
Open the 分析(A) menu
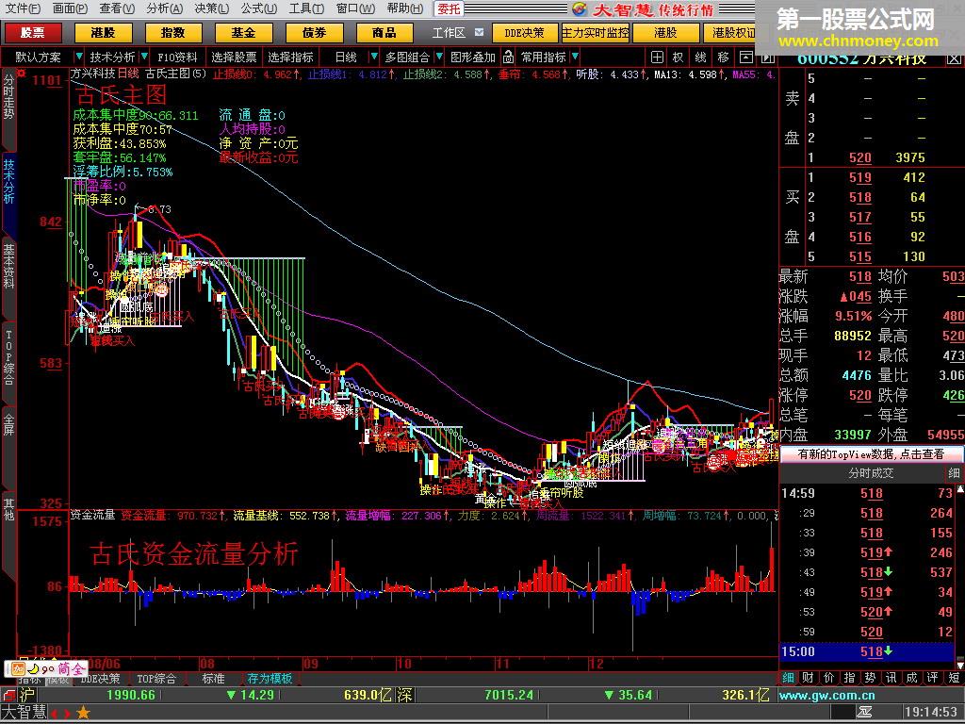(x=164, y=8)
